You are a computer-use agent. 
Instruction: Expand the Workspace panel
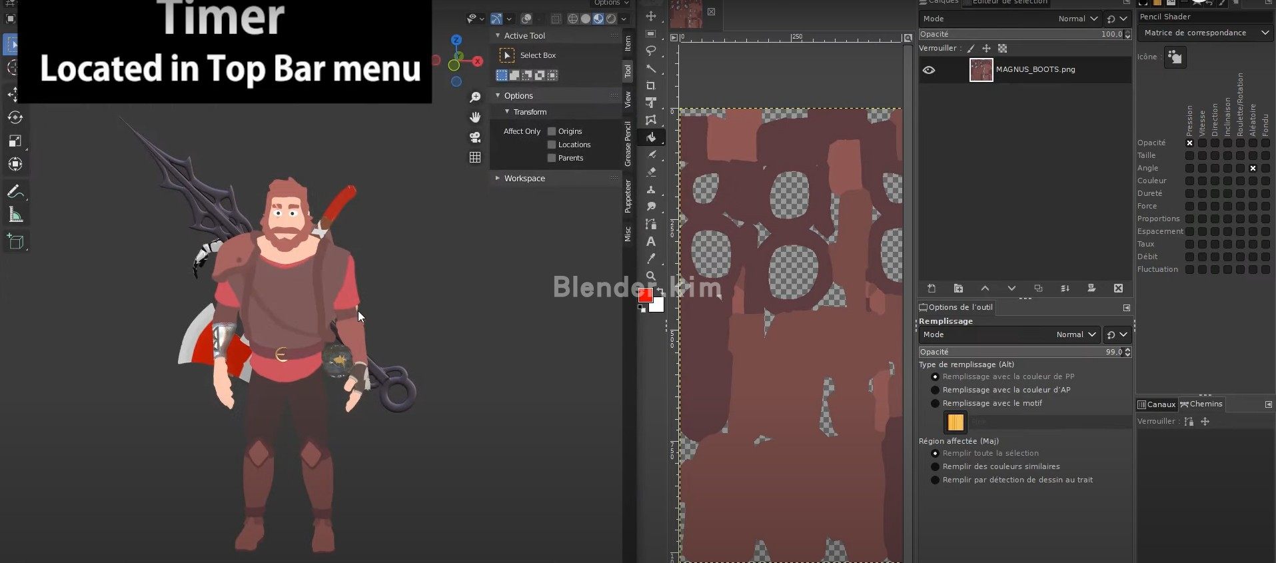click(x=498, y=178)
